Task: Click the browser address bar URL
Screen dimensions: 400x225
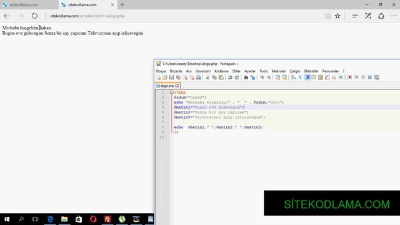Action: click(87, 16)
